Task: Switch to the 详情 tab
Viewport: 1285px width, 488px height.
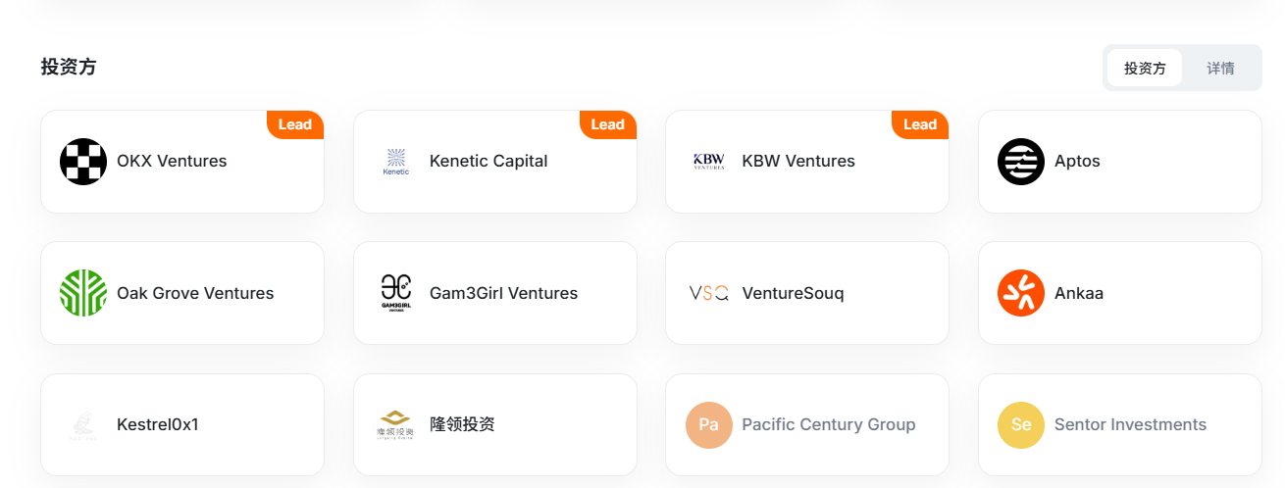Action: [x=1220, y=68]
